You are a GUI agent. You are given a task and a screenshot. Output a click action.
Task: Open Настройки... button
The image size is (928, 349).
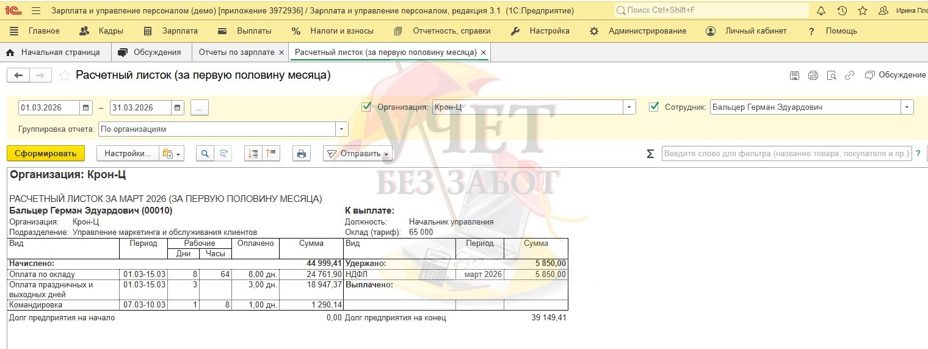128,154
